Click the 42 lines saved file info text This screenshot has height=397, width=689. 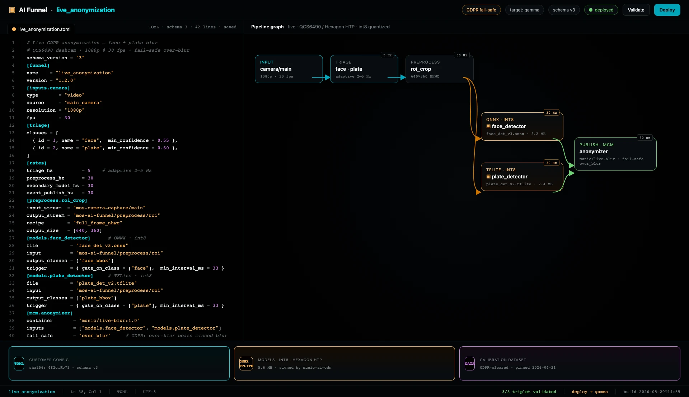(x=192, y=27)
